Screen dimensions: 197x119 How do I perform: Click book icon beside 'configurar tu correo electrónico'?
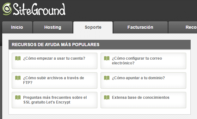click(x=107, y=58)
